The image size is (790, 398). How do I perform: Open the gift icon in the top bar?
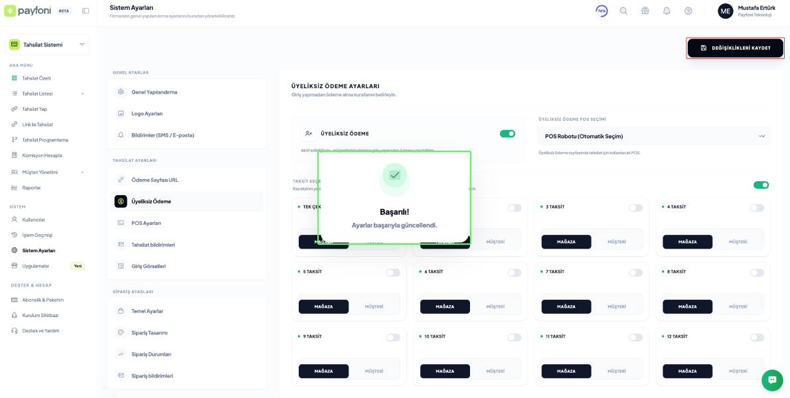click(645, 11)
